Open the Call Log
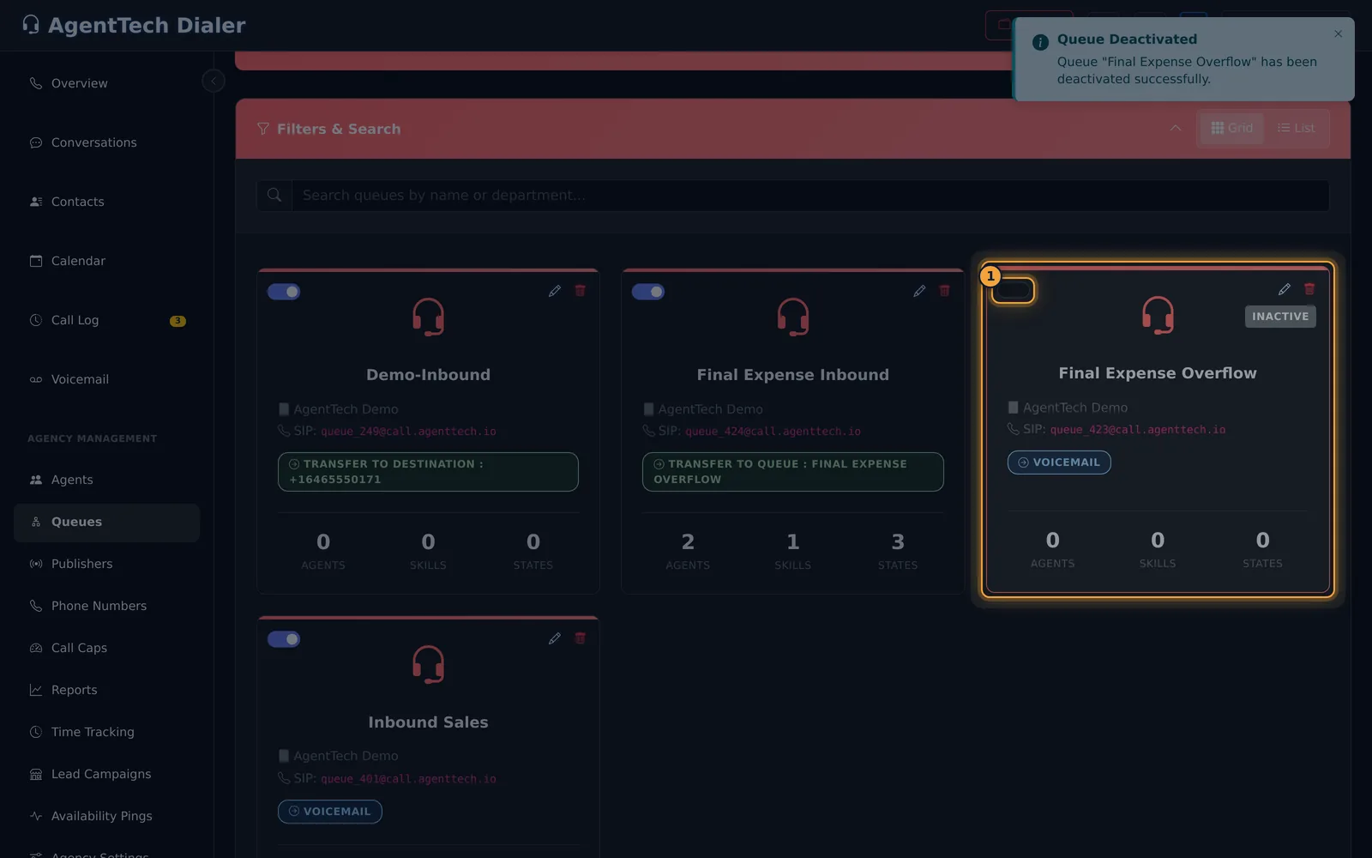This screenshot has height=858, width=1372. [x=107, y=320]
